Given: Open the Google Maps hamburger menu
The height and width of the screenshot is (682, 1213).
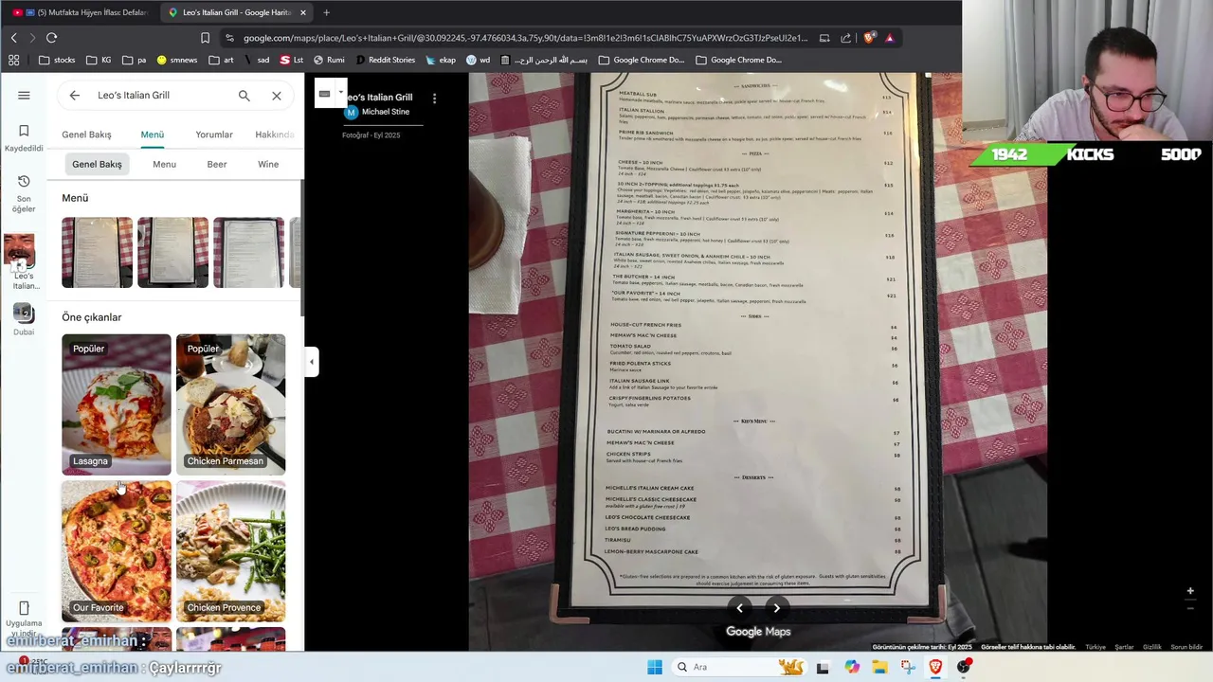Looking at the screenshot, I should (x=24, y=96).
